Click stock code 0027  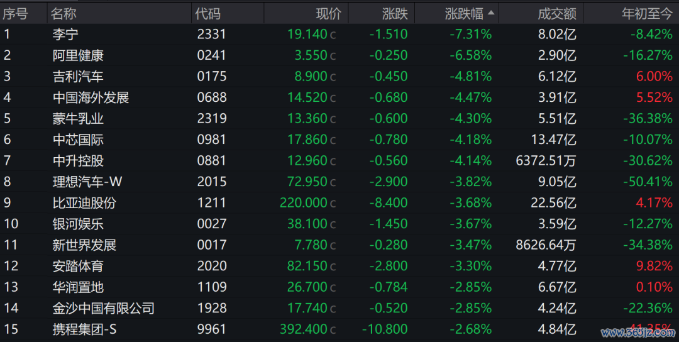click(212, 224)
